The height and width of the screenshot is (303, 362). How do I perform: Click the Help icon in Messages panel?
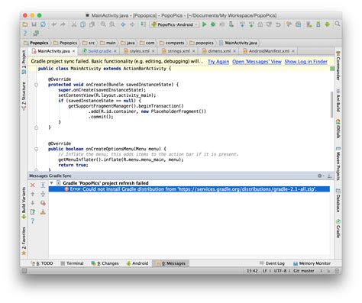click(33, 221)
